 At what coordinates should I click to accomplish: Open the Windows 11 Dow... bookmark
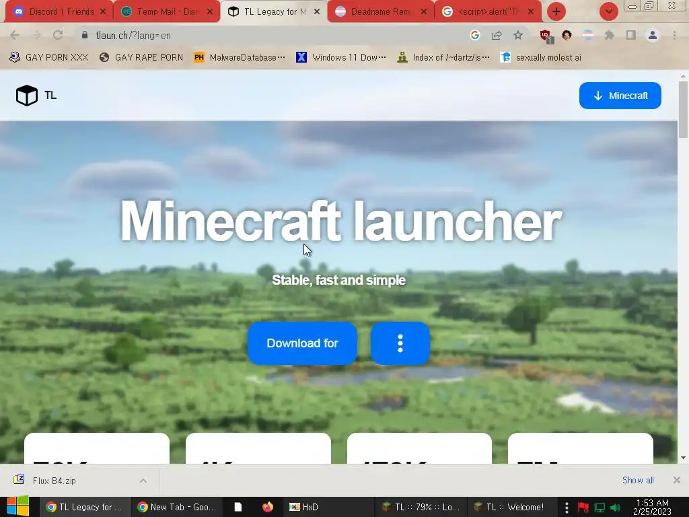[x=341, y=57]
